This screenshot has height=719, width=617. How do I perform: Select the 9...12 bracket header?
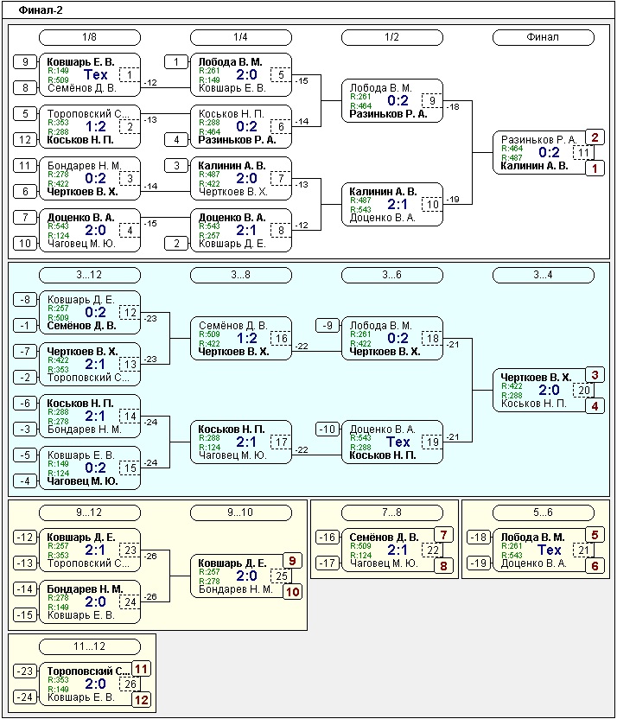90,512
